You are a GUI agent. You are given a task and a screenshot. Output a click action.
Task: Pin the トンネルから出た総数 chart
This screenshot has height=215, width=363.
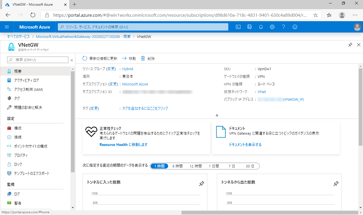click(x=336, y=184)
